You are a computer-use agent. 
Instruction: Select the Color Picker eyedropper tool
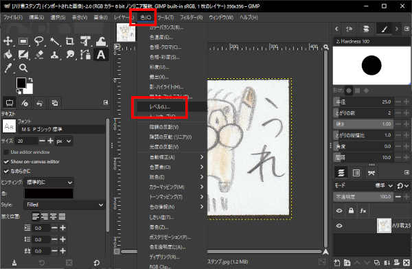[x=8, y=68]
